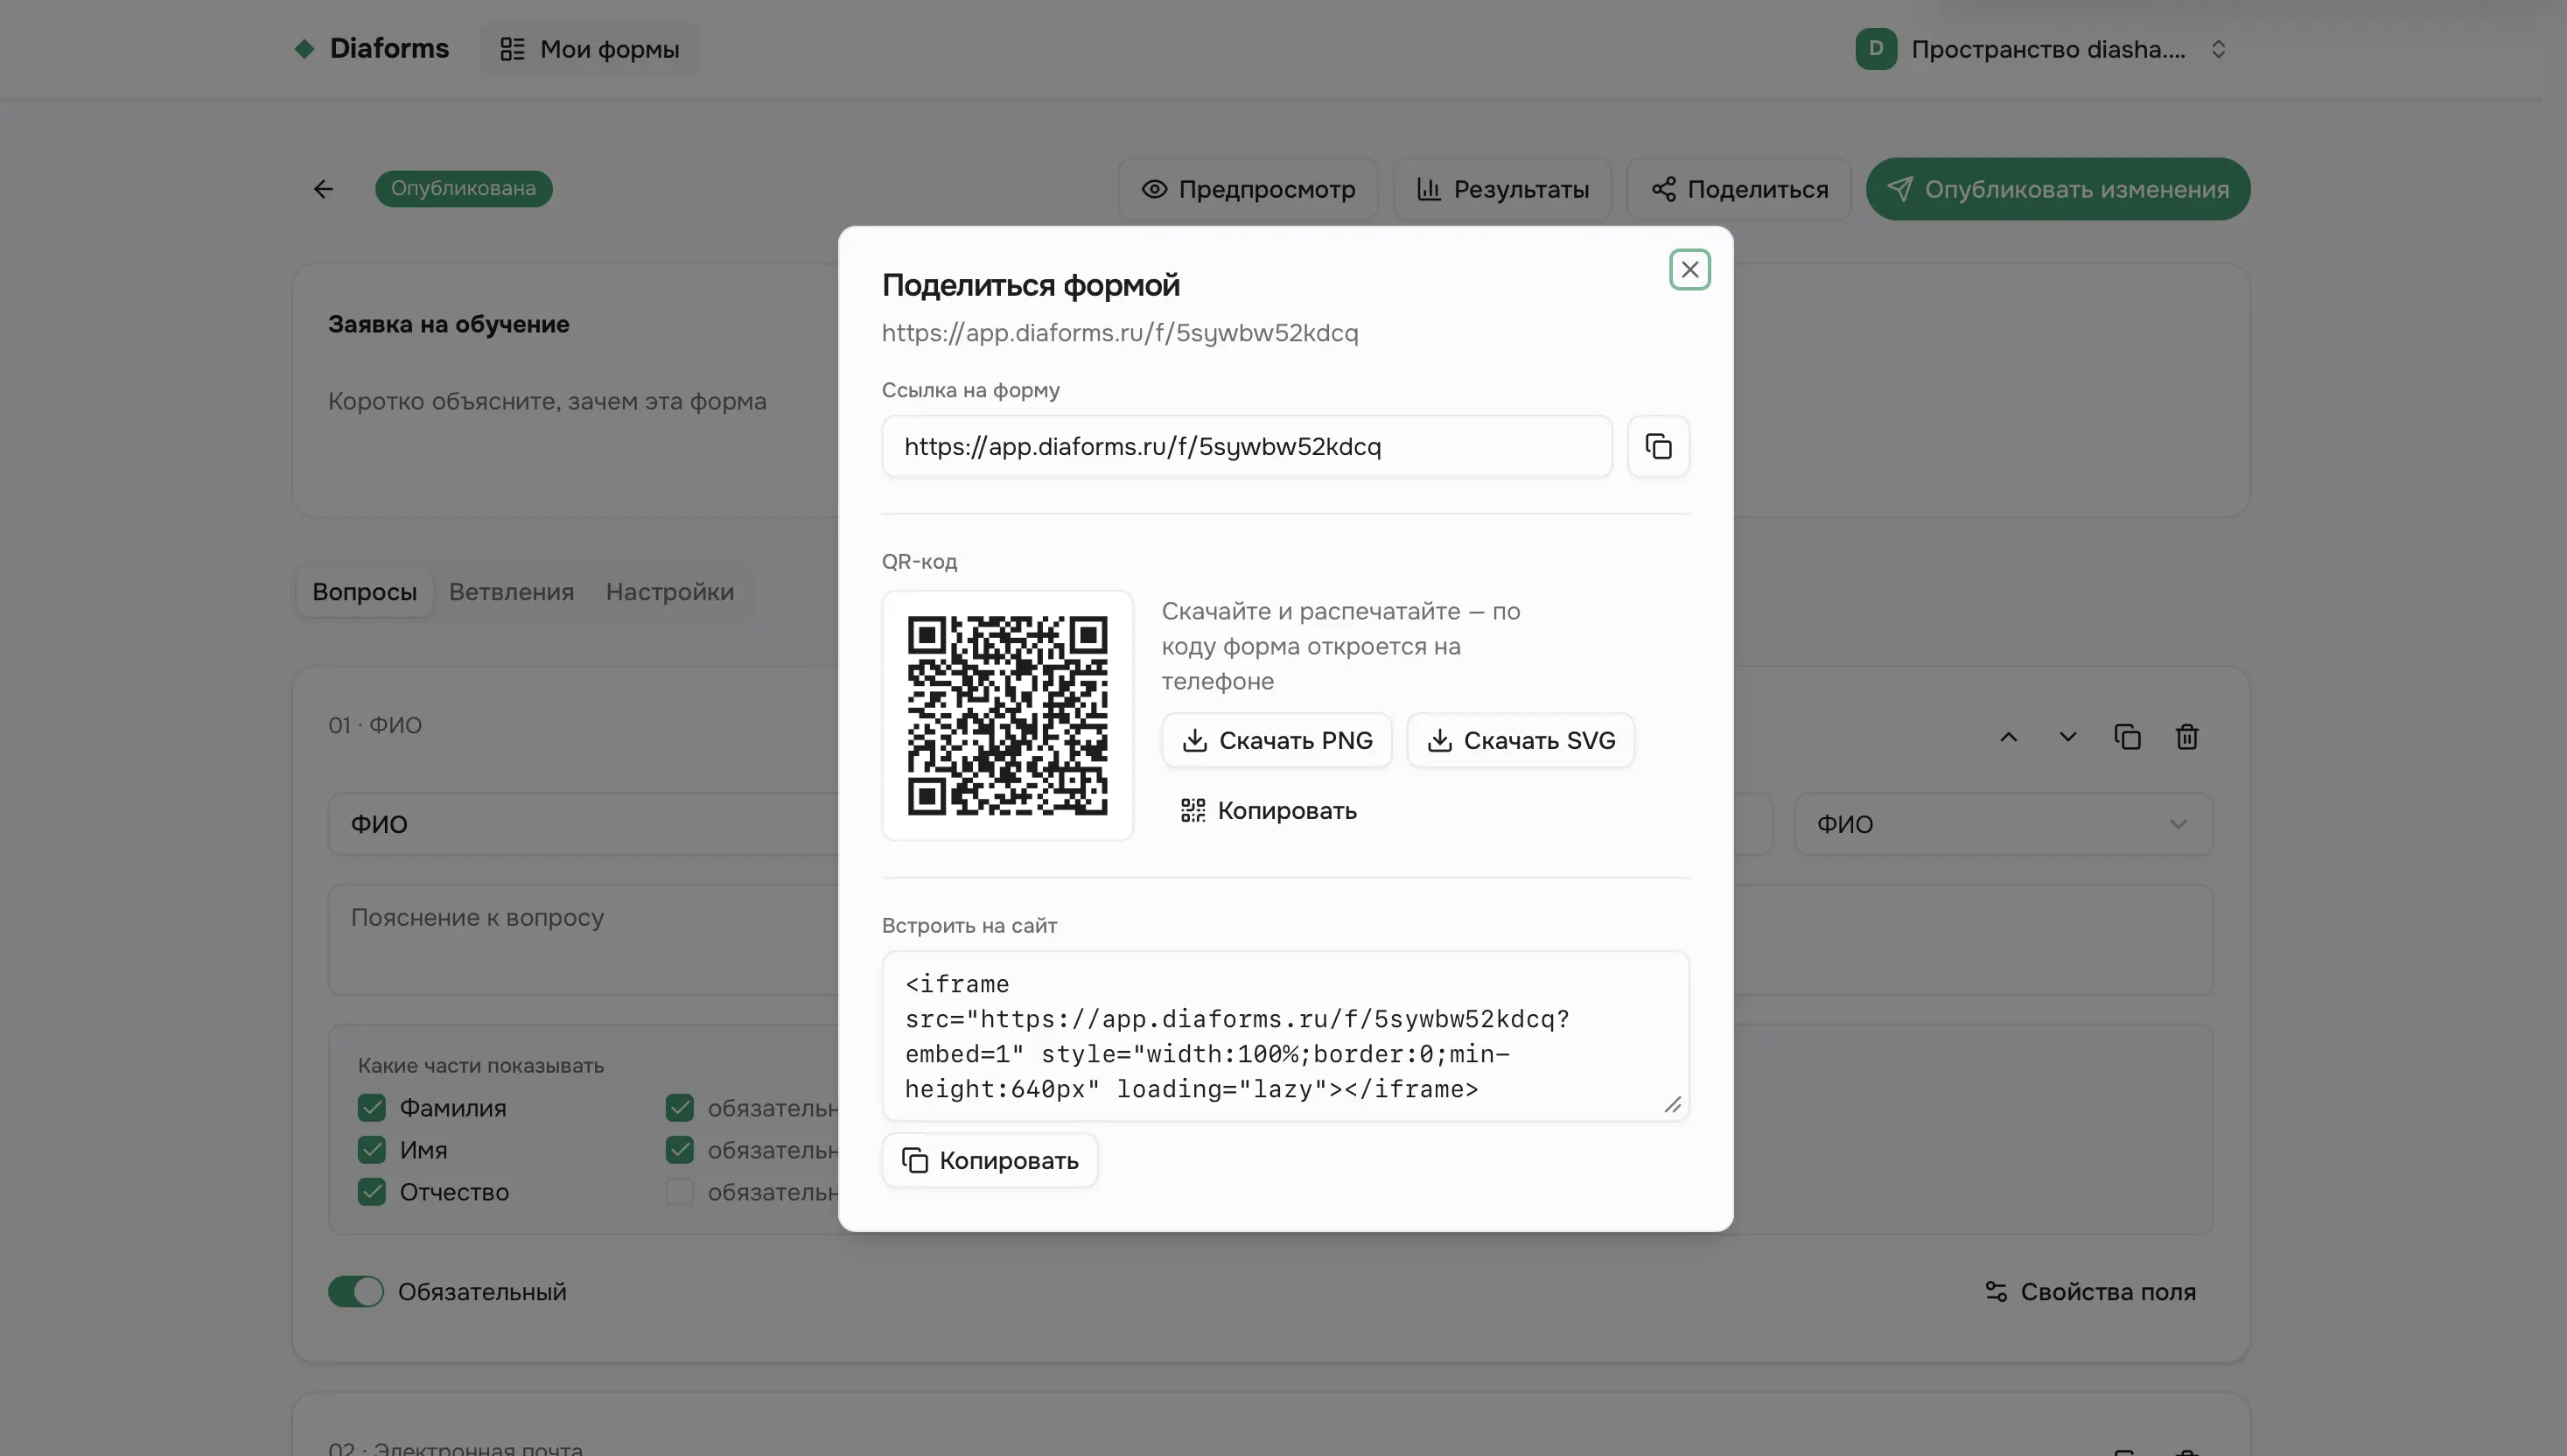Toggle обязательный checkbox for Фамилия
Image resolution: width=2567 pixels, height=1456 pixels.
click(x=680, y=1108)
